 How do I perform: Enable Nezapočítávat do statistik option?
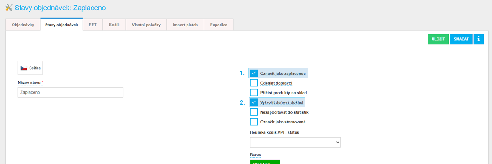tap(254, 112)
